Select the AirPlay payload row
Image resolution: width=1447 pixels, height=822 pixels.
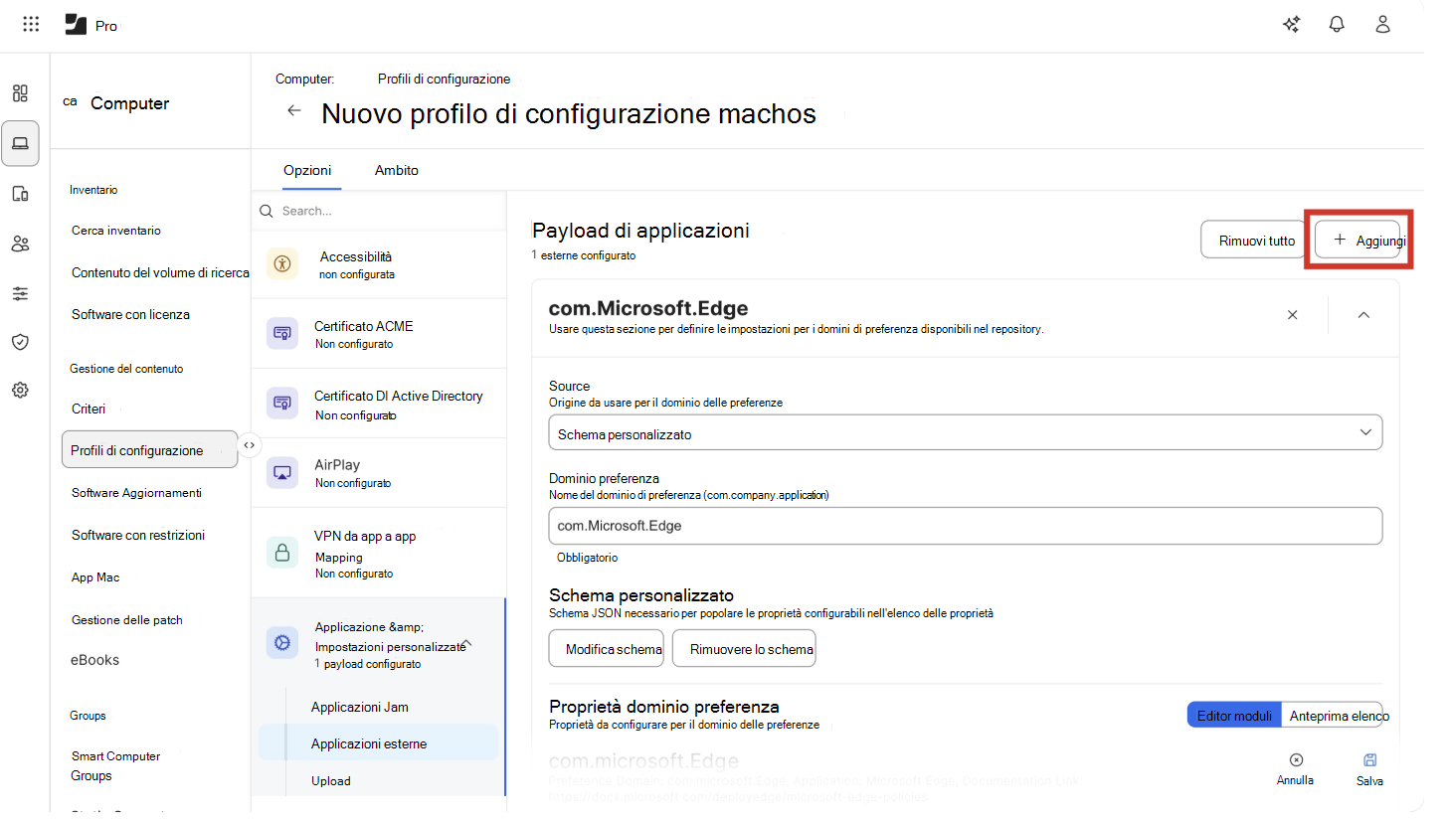379,472
